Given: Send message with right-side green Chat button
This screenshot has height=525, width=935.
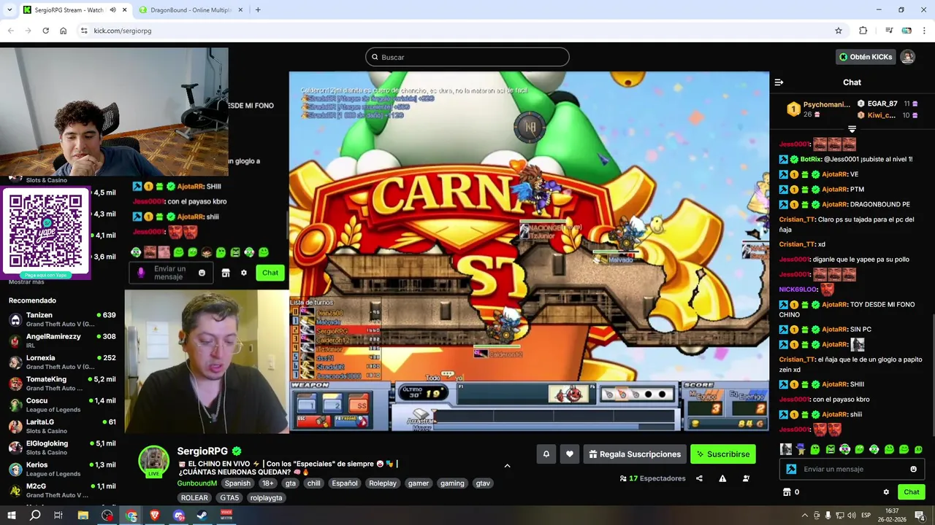Looking at the screenshot, I should [x=912, y=492].
